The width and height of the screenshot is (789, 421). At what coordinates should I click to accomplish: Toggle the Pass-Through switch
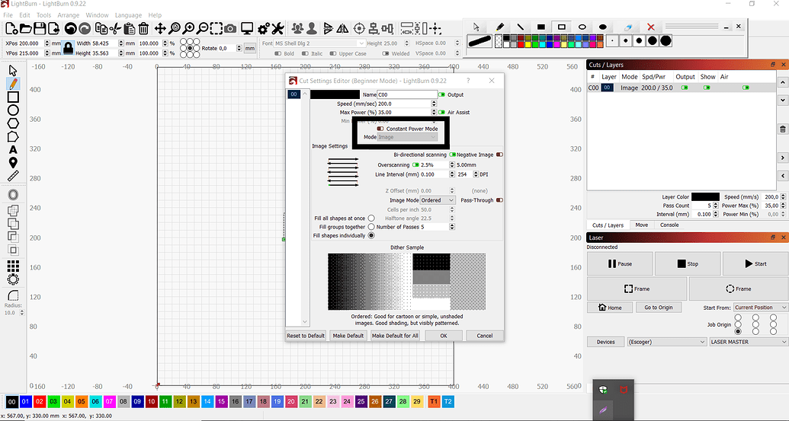(x=499, y=200)
